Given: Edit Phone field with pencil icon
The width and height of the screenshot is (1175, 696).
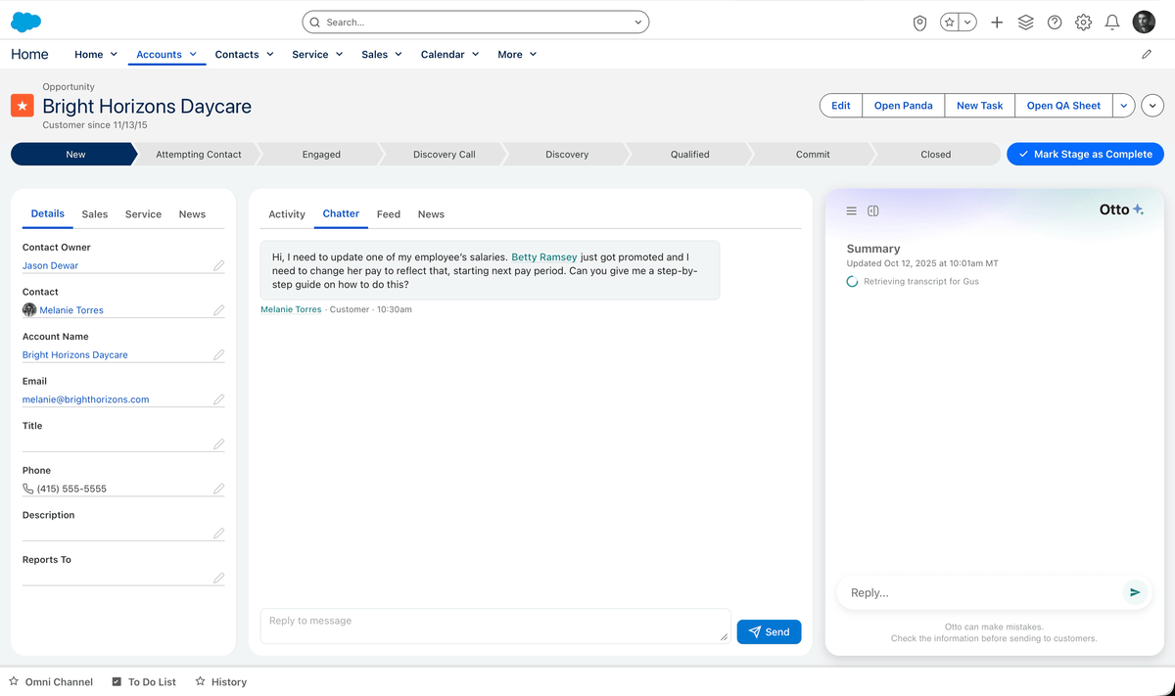Looking at the screenshot, I should 218,488.
